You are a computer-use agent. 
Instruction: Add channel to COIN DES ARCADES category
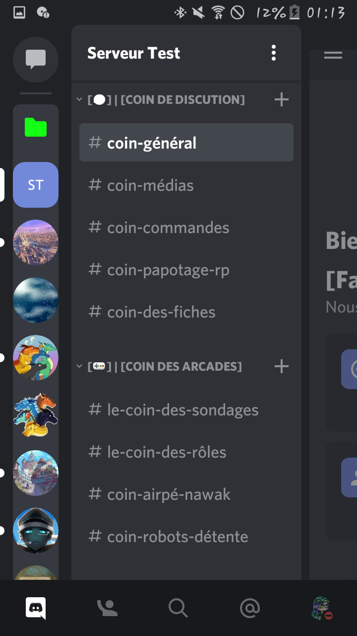point(281,367)
